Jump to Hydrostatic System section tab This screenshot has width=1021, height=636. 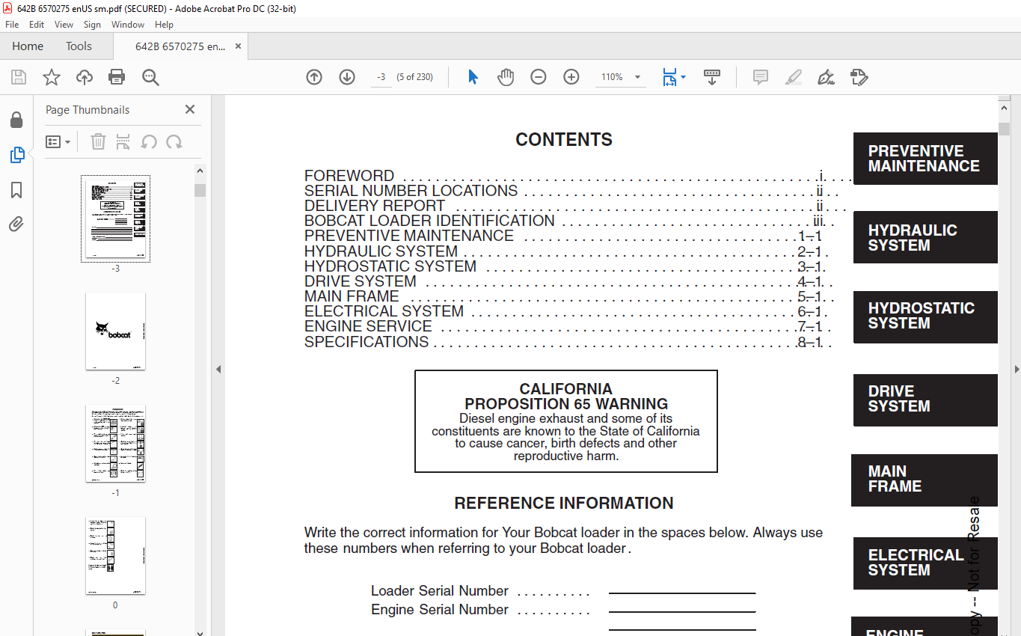(925, 317)
